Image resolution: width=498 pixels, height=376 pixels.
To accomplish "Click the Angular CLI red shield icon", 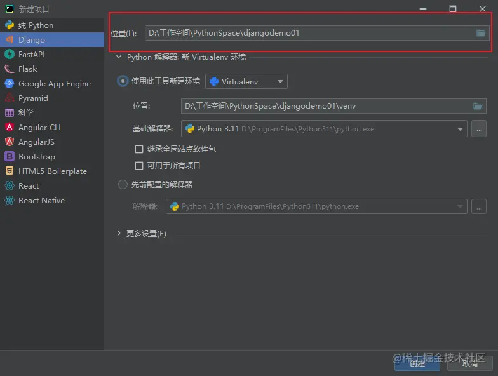I will pos(10,127).
